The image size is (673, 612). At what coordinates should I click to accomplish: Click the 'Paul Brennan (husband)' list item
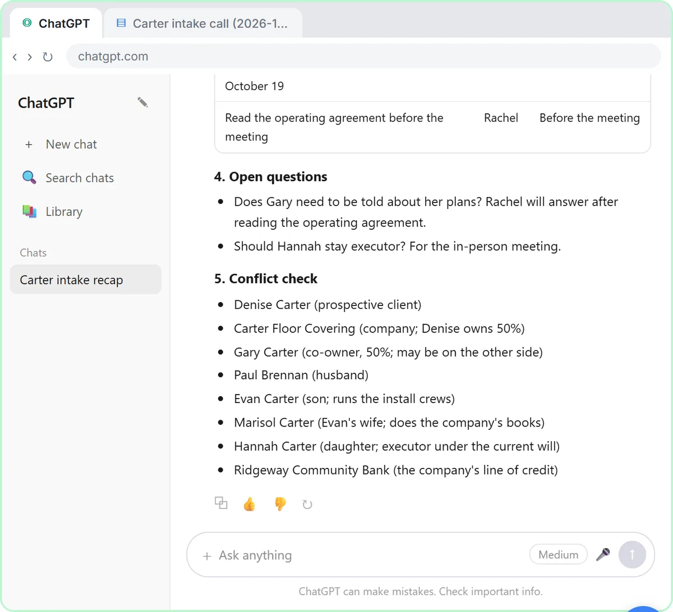coord(301,375)
